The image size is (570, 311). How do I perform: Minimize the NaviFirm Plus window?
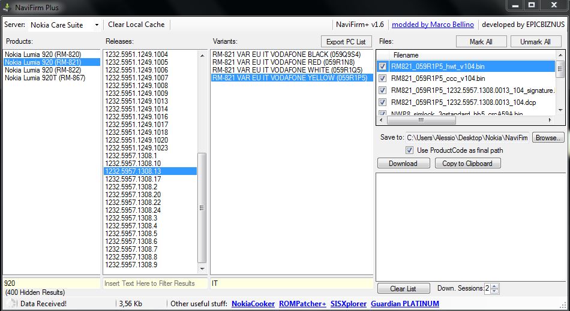pos(515,5)
